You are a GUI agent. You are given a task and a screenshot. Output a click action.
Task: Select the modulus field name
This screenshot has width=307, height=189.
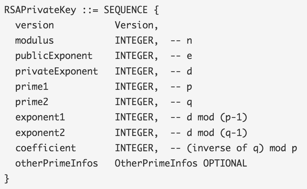click(x=35, y=41)
